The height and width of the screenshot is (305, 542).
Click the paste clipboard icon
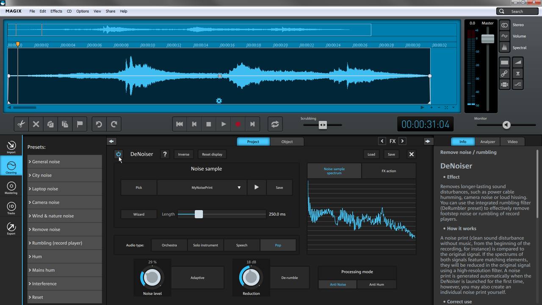(65, 124)
